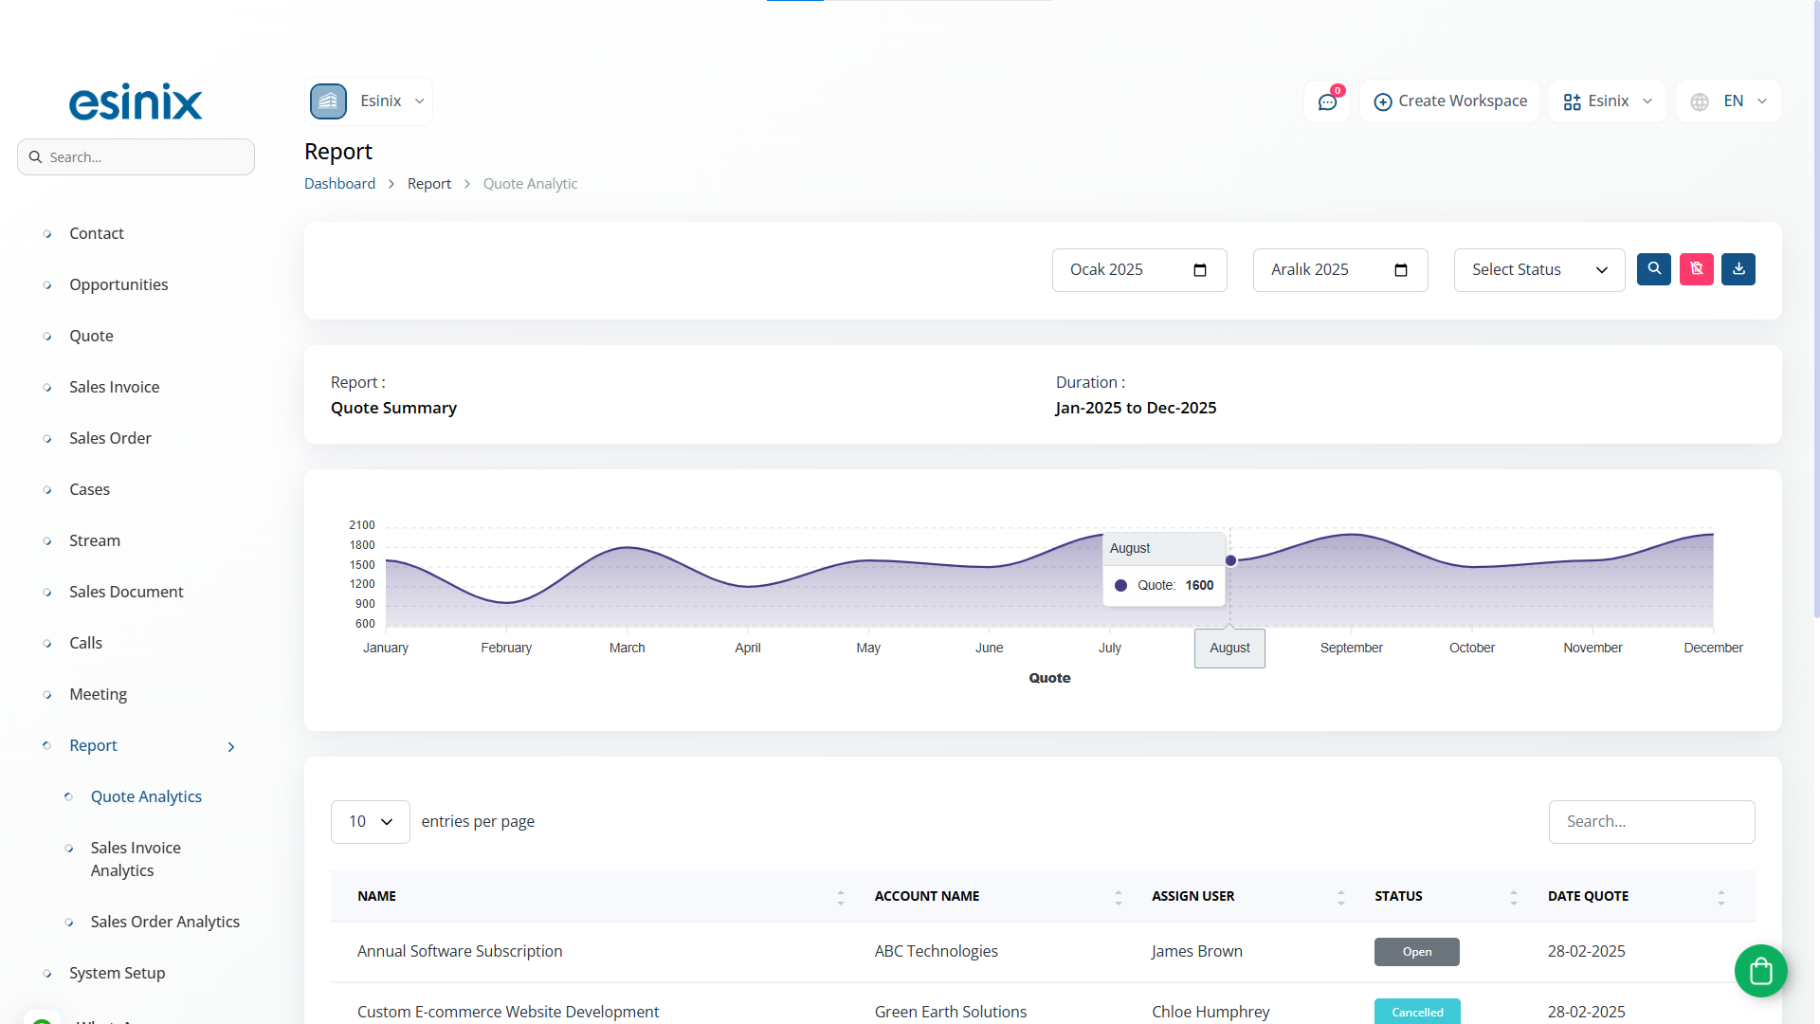1820x1024 pixels.
Task: Click the esinix brand logo
Action: (136, 101)
